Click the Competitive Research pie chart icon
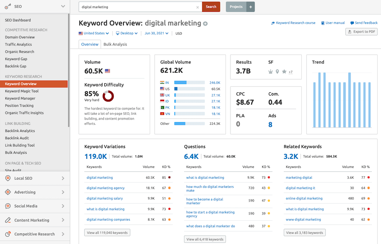 click(x=8, y=234)
